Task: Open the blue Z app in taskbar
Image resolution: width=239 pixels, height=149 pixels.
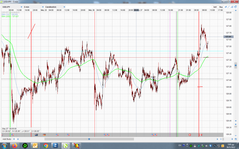Action: coord(55,146)
